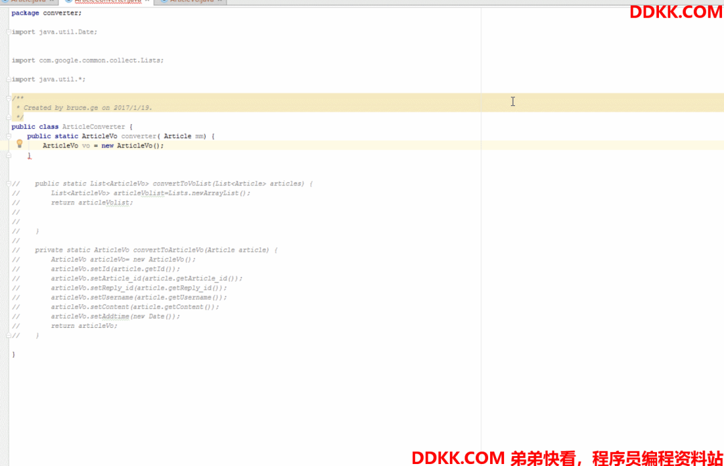Viewport: 724px width, 466px height.
Task: Click the ArticleConverter class name in its declaration
Action: 94,127
